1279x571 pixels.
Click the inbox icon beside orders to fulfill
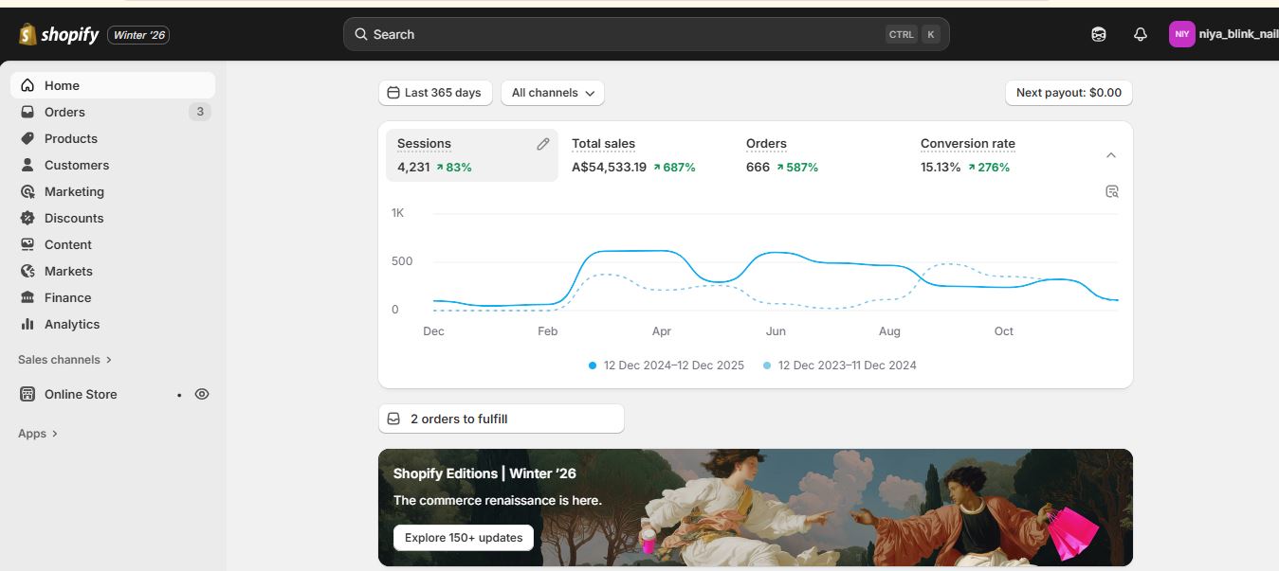click(x=393, y=419)
